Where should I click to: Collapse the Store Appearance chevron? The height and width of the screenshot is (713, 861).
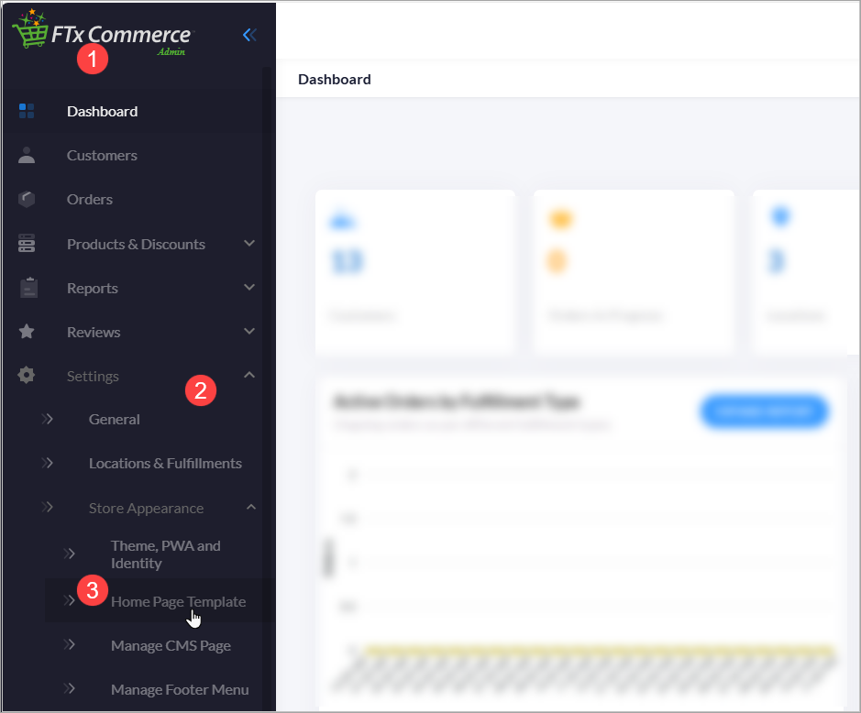coord(251,507)
